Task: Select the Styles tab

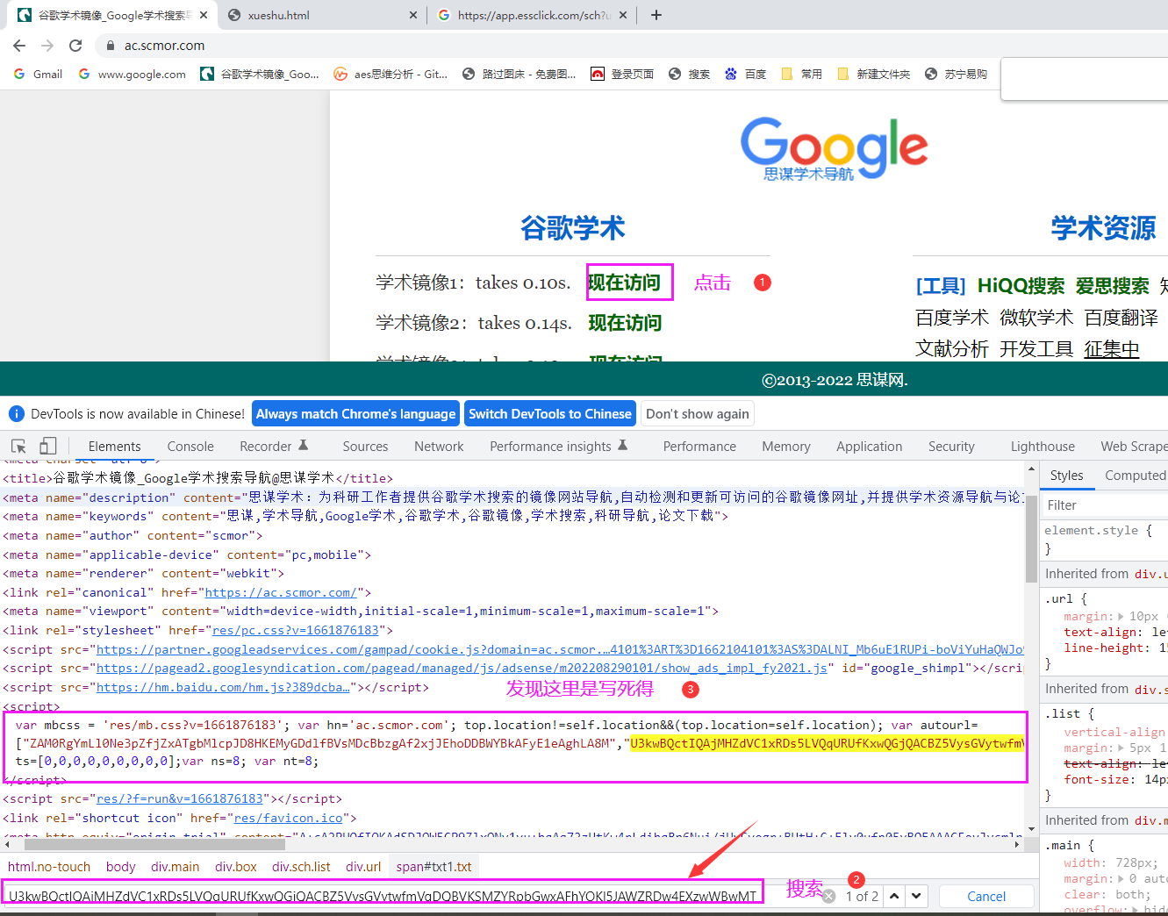Action: tap(1066, 476)
